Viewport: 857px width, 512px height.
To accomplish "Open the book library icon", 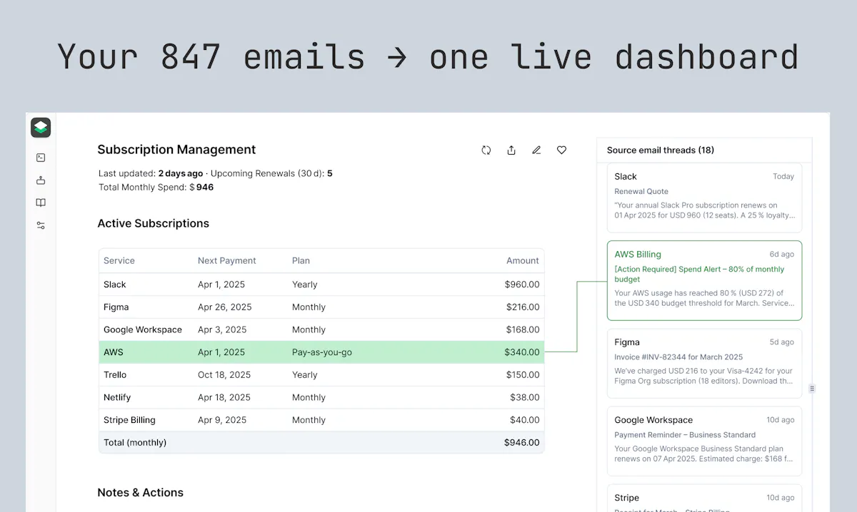I will pyautogui.click(x=41, y=203).
